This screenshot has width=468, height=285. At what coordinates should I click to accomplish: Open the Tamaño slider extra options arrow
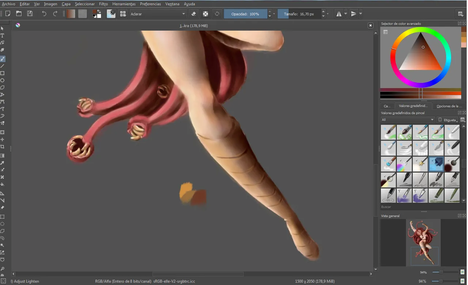click(328, 14)
